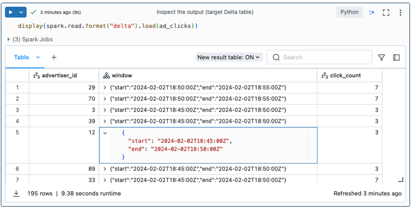Click the Python language button
The image size is (412, 208).
349,12
